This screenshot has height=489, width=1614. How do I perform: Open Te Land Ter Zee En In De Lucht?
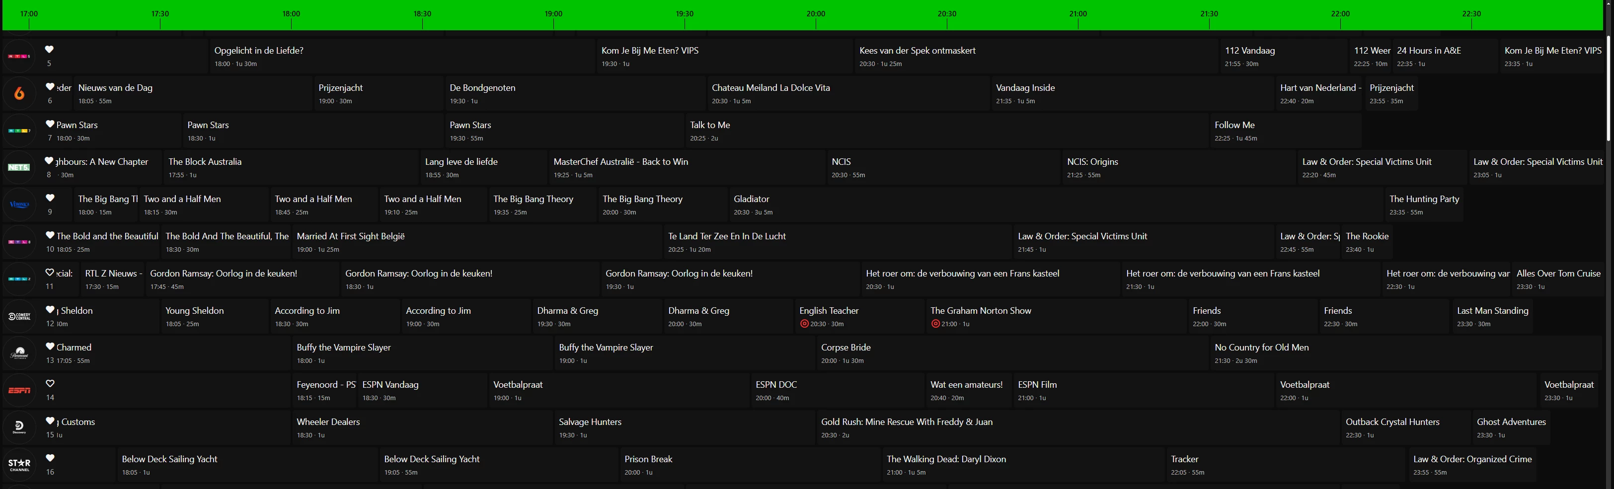(x=838, y=242)
